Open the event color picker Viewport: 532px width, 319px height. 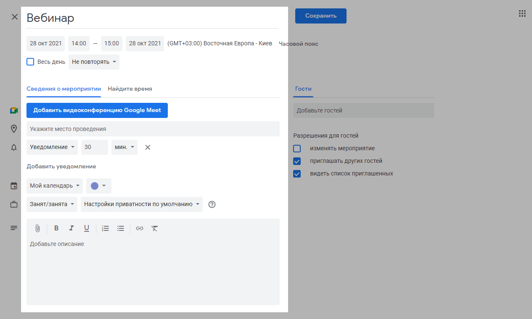tap(98, 186)
